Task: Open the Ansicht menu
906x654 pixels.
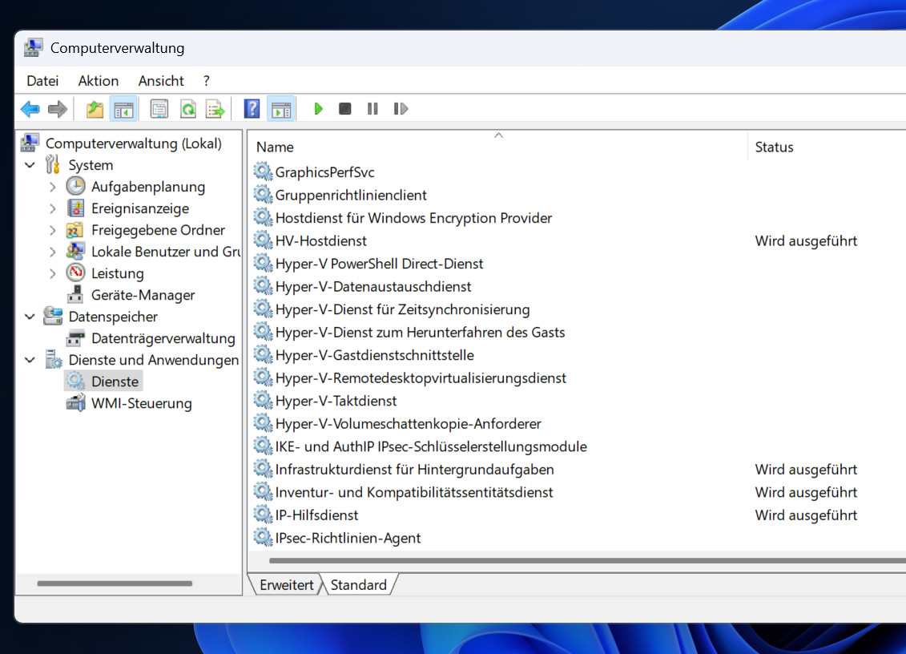Action: [161, 81]
